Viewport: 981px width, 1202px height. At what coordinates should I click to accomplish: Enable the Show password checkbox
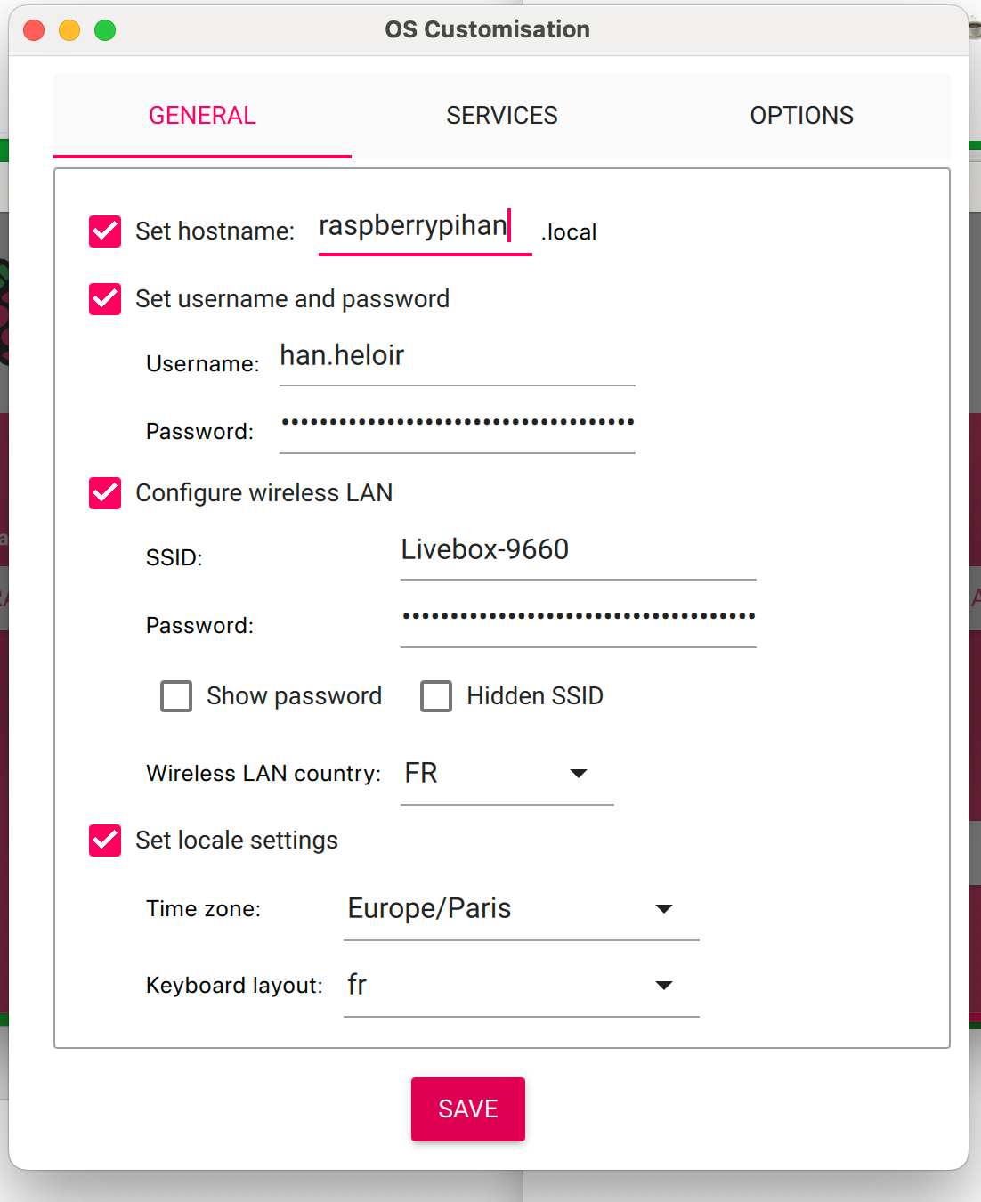click(x=176, y=696)
